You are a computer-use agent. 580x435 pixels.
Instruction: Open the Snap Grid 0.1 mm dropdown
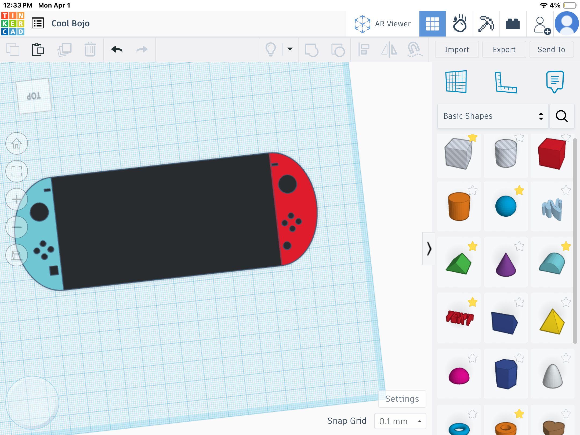400,421
